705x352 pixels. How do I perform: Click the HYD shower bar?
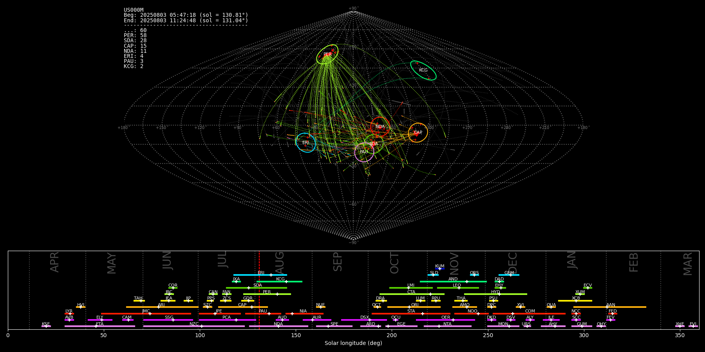[x=495, y=294]
